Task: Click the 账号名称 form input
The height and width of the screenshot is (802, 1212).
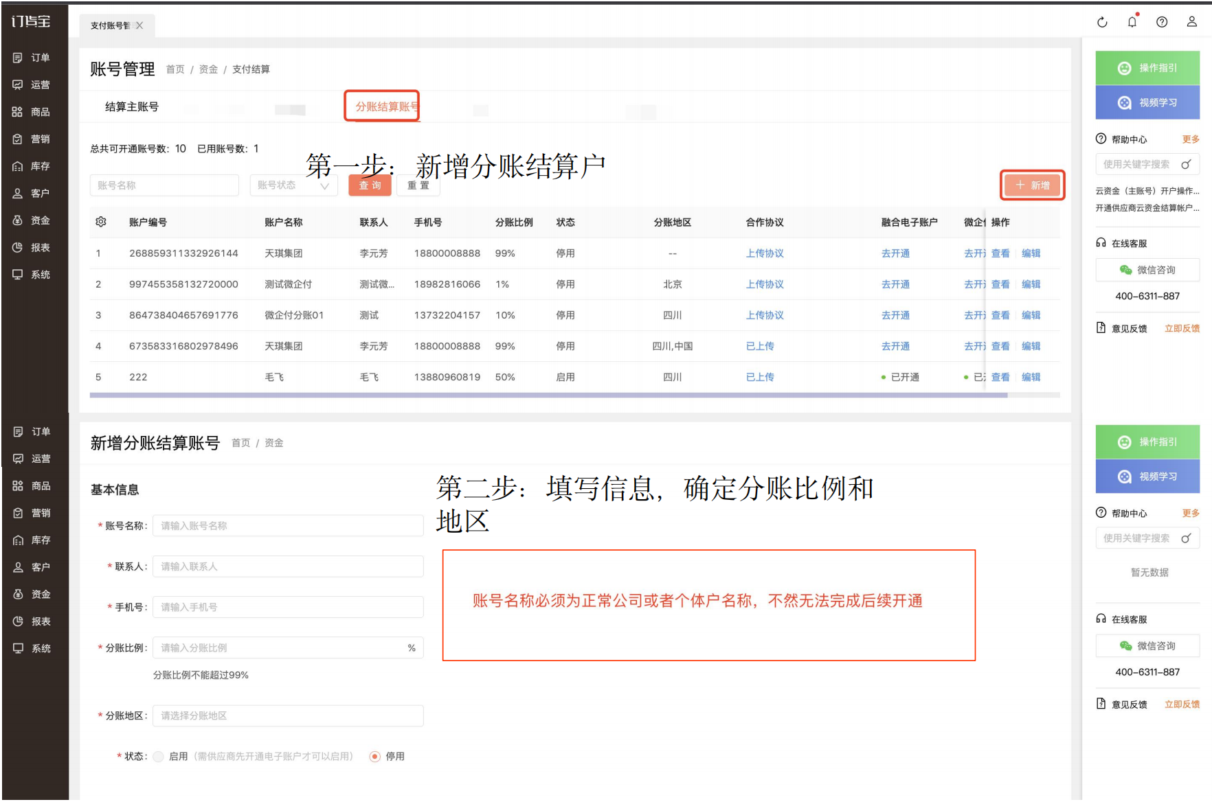Action: pos(288,526)
